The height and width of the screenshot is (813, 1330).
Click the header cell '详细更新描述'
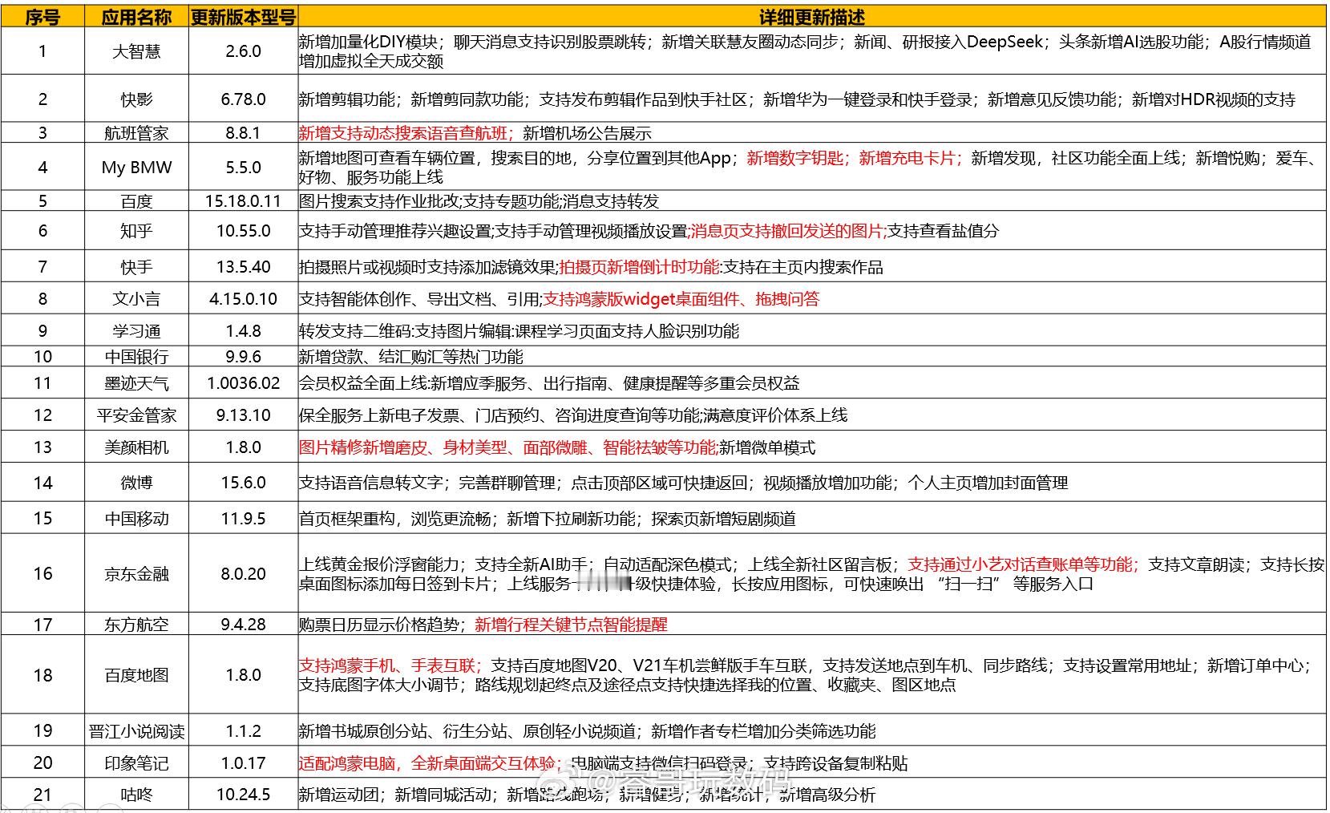click(811, 17)
